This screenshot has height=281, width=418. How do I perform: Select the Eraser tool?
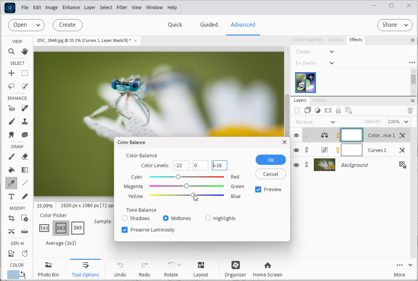(25, 157)
